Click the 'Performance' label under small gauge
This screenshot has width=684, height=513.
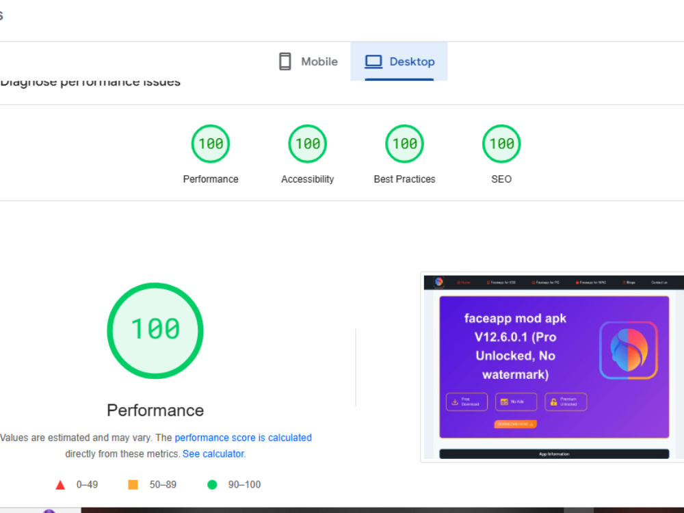coord(211,179)
